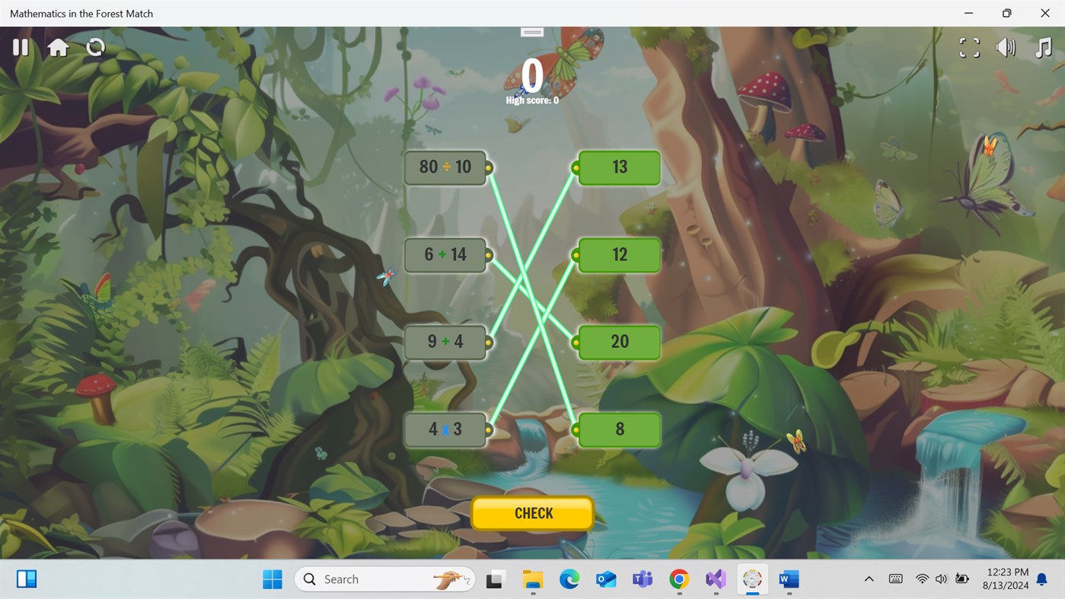The height and width of the screenshot is (599, 1065).
Task: Open the Start menu
Action: tap(272, 579)
